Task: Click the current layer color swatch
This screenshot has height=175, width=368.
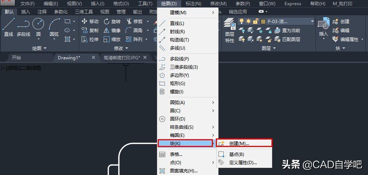Action: coord(263,22)
